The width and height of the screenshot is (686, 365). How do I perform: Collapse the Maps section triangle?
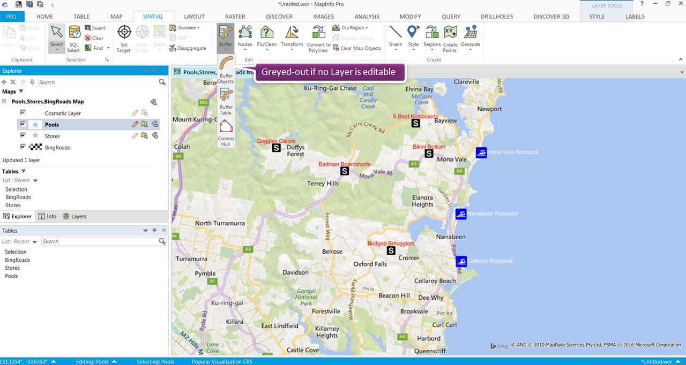pos(21,92)
